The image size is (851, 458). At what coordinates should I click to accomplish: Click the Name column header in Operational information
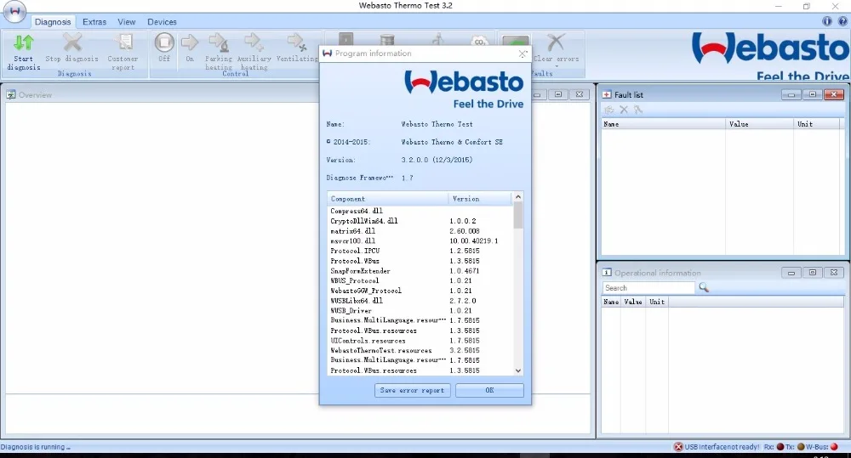click(x=611, y=302)
